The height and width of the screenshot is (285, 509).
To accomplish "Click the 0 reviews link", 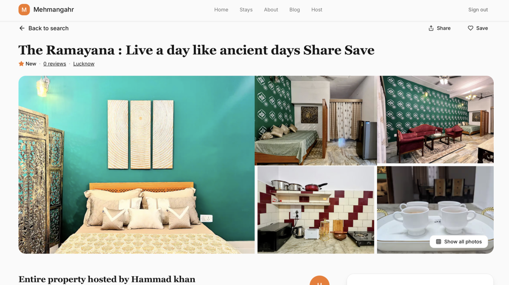I will pos(55,64).
